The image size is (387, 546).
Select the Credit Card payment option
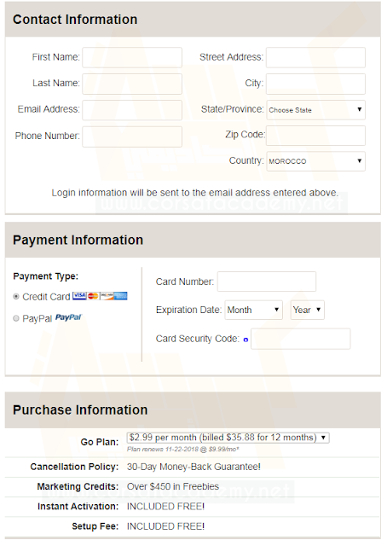click(x=16, y=296)
